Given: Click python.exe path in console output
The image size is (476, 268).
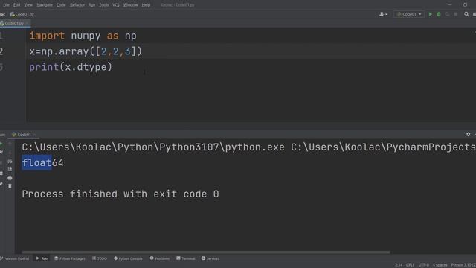Looking at the screenshot, I should pyautogui.click(x=153, y=147).
